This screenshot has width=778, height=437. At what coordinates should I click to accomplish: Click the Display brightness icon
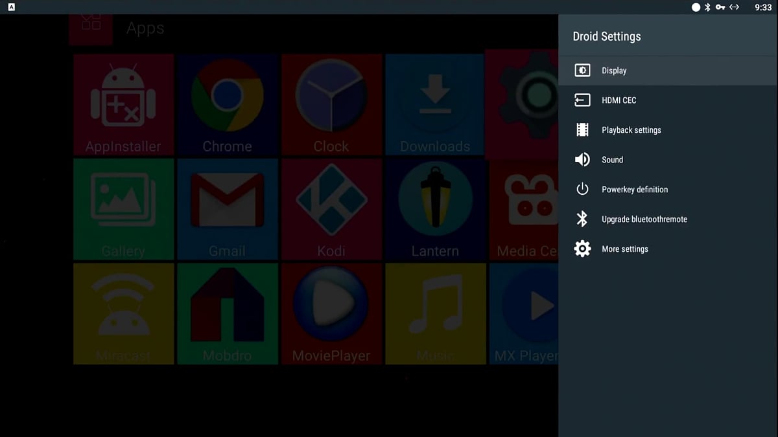(x=582, y=71)
